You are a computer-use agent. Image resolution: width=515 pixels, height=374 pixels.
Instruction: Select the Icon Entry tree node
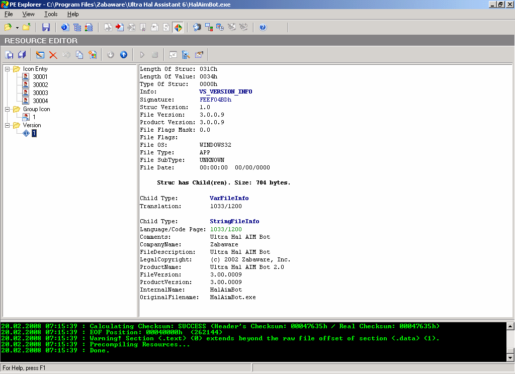pyautogui.click(x=35, y=69)
